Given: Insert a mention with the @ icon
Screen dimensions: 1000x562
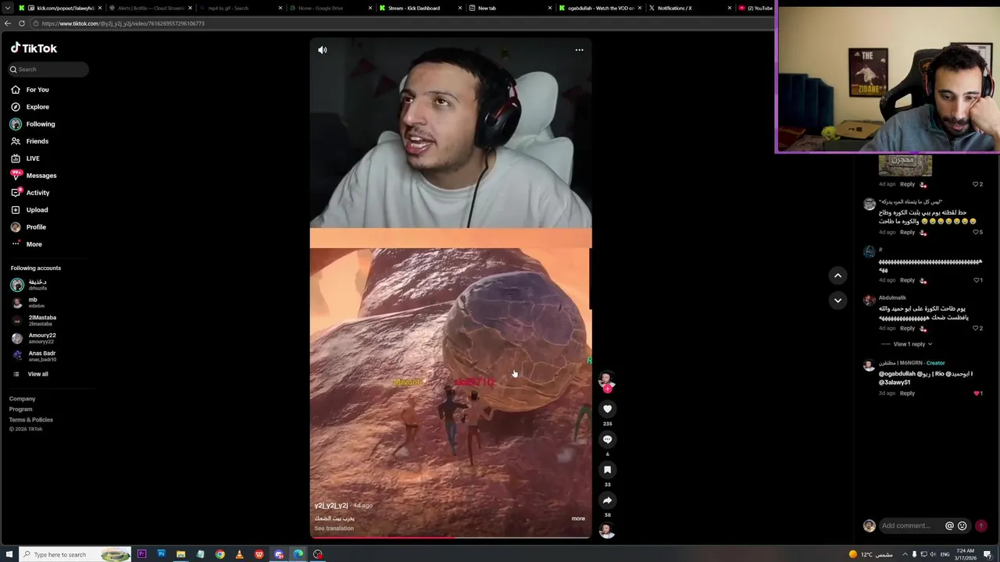Looking at the screenshot, I should pyautogui.click(x=949, y=526).
